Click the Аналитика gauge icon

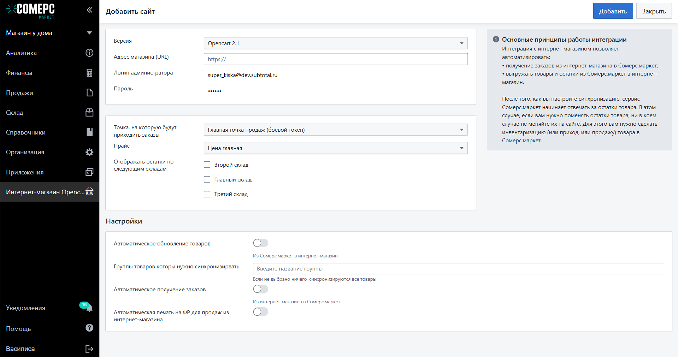(89, 53)
